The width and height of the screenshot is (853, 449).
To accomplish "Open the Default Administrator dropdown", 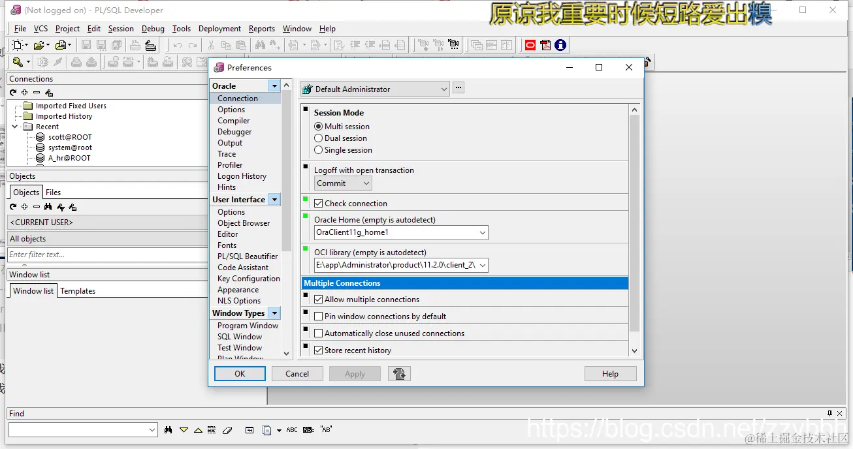I will (x=444, y=89).
